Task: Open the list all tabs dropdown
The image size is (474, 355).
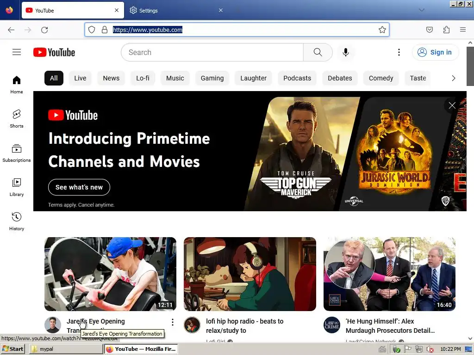Action: click(421, 10)
